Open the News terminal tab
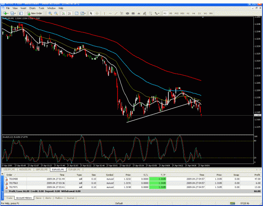This screenshot has height=206, width=263. 39,198
